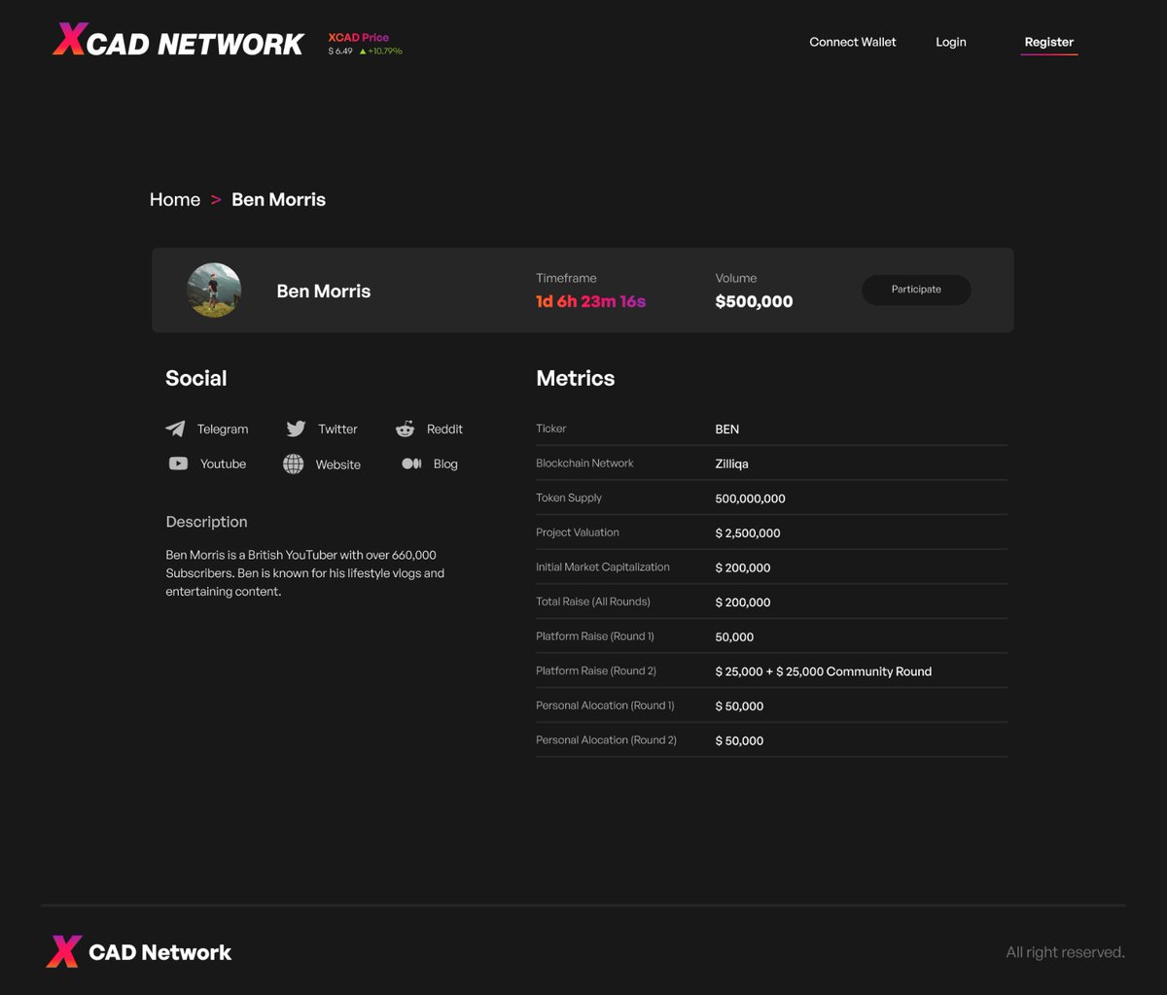Click Ben Morris profile picture

tap(214, 290)
